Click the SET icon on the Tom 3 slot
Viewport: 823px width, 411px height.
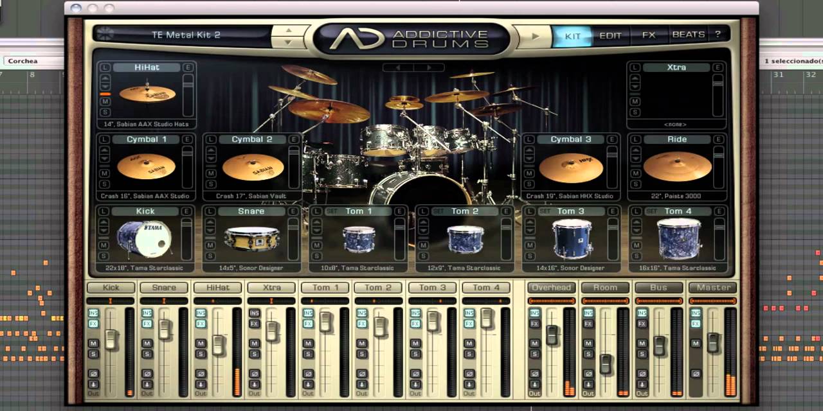tap(545, 211)
